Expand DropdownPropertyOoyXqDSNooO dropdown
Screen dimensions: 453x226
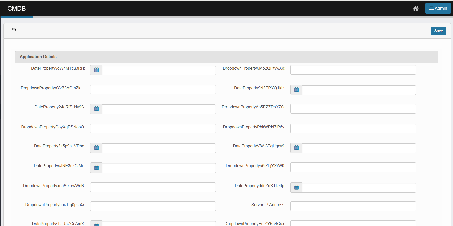[x=153, y=129]
